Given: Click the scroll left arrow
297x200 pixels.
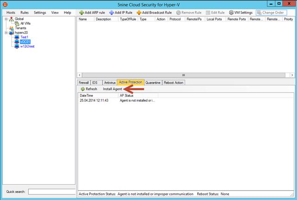Looking at the screenshot, I should [79, 75].
